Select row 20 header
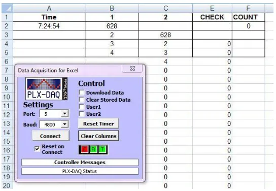 tap(7, 185)
